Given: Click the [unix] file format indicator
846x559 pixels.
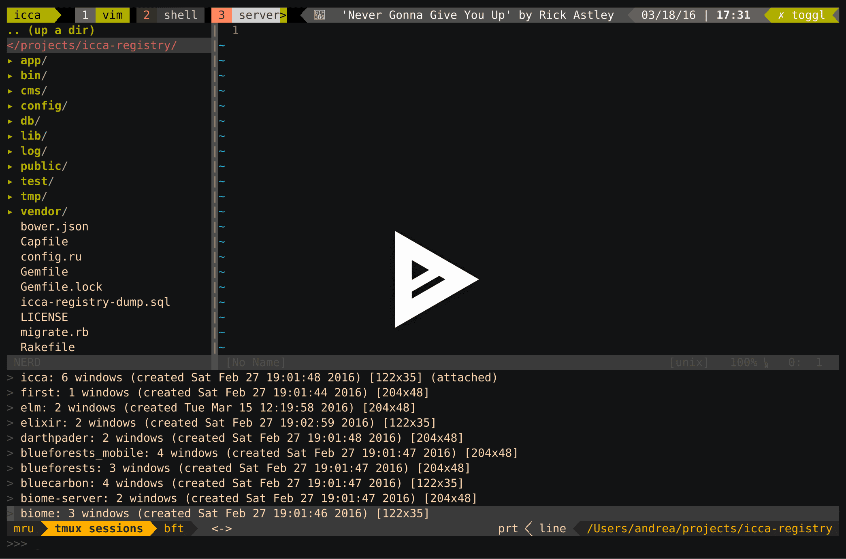Looking at the screenshot, I should [x=689, y=362].
